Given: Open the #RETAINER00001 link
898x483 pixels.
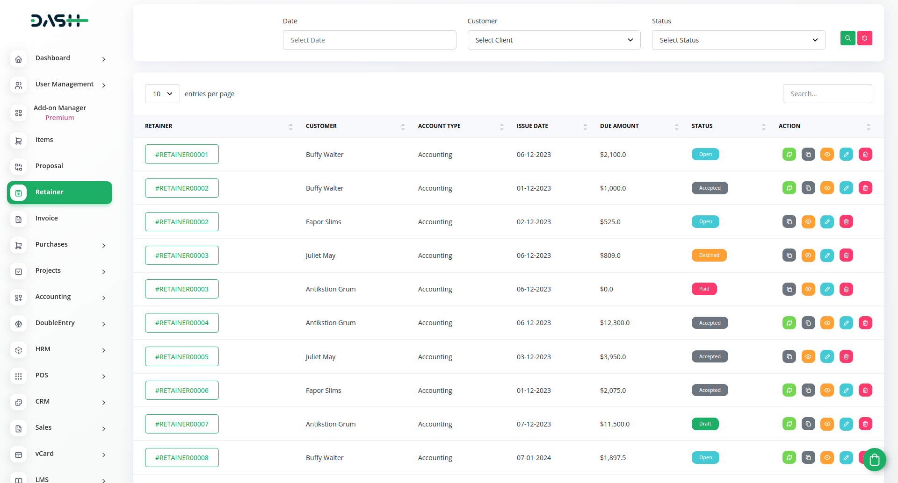Looking at the screenshot, I should 181,155.
